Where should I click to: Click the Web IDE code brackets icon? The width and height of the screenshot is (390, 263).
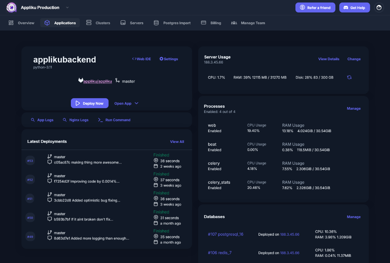(x=134, y=59)
